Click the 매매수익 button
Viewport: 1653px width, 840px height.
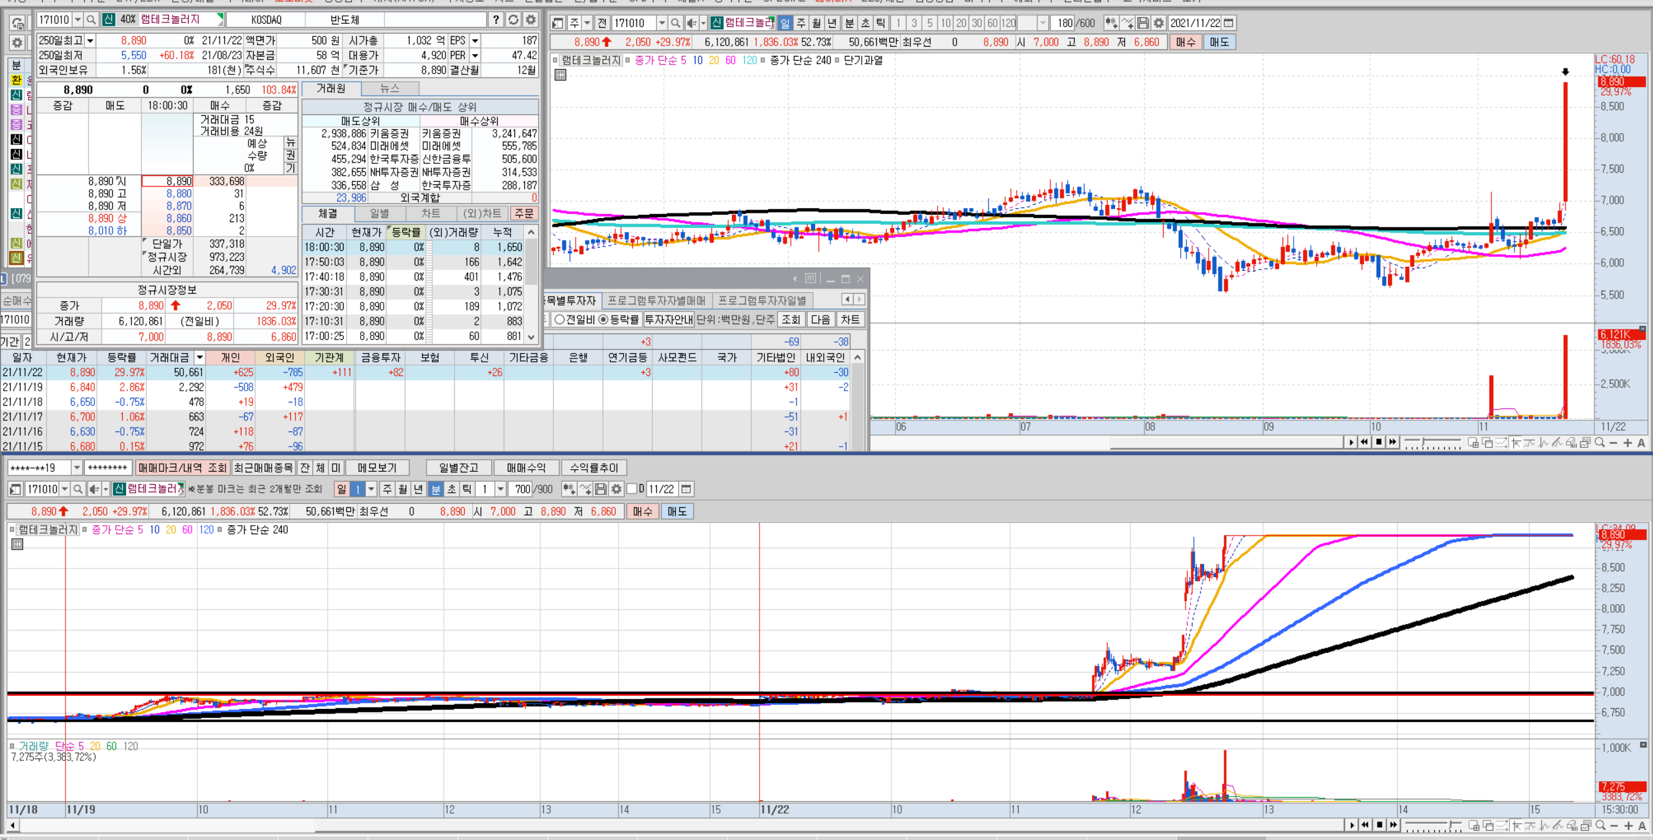(526, 468)
